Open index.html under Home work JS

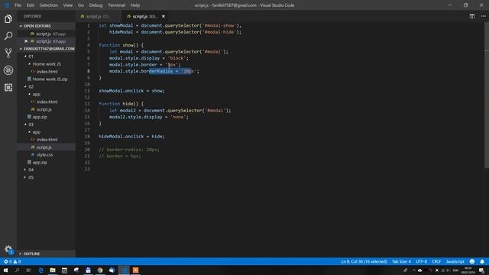point(46,71)
